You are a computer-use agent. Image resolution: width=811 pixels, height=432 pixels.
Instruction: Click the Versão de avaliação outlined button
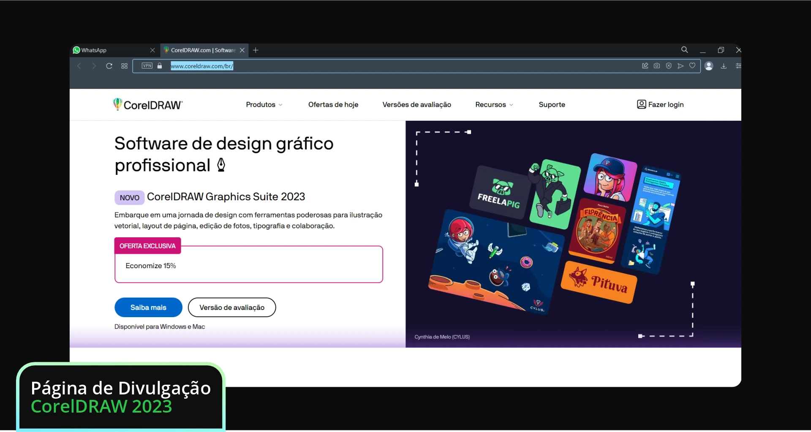232,307
